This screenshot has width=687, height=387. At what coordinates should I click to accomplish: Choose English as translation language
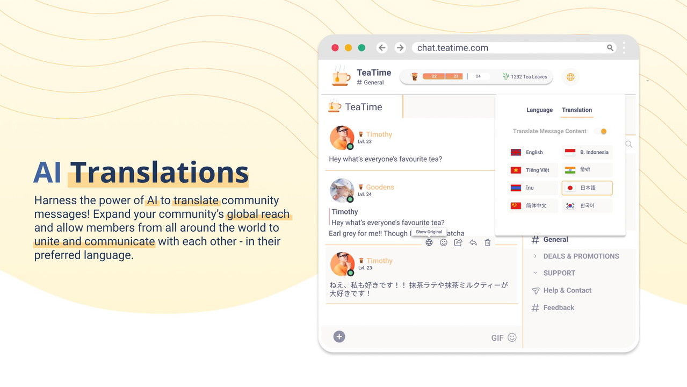(532, 152)
